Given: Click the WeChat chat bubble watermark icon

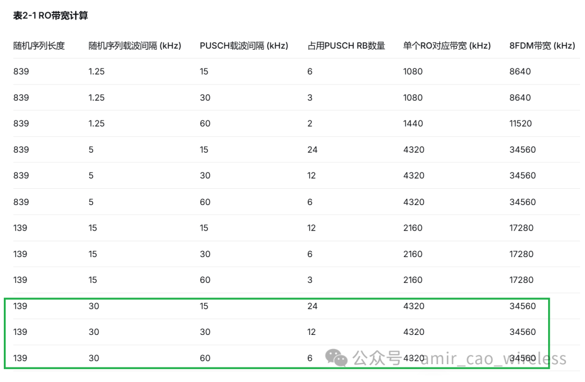Looking at the screenshot, I should click(336, 358).
